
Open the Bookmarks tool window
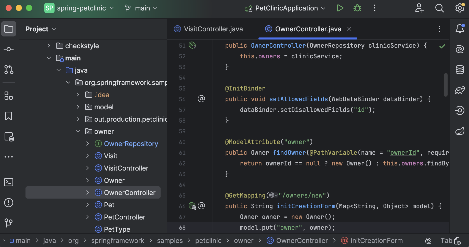tap(8, 116)
